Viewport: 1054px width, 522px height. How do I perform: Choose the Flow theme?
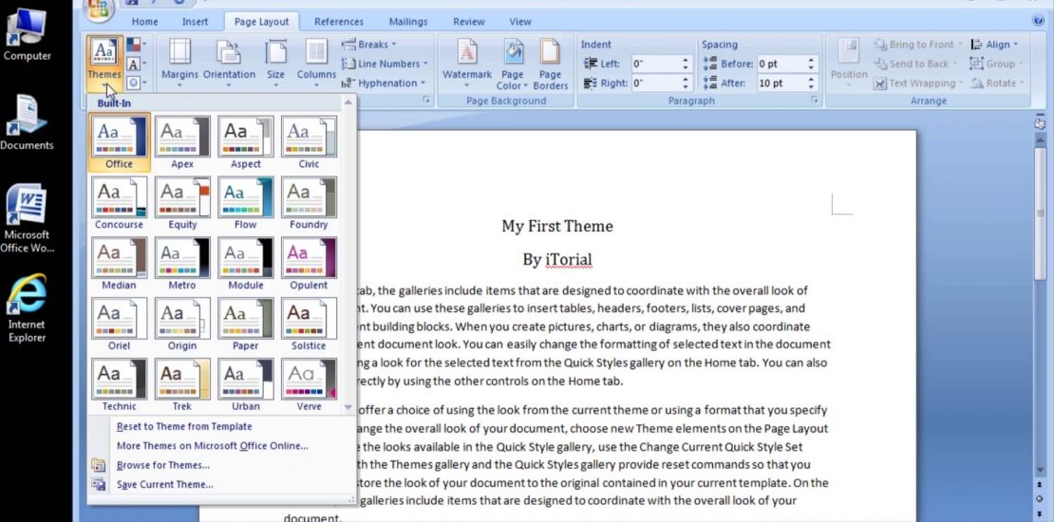[x=245, y=202]
